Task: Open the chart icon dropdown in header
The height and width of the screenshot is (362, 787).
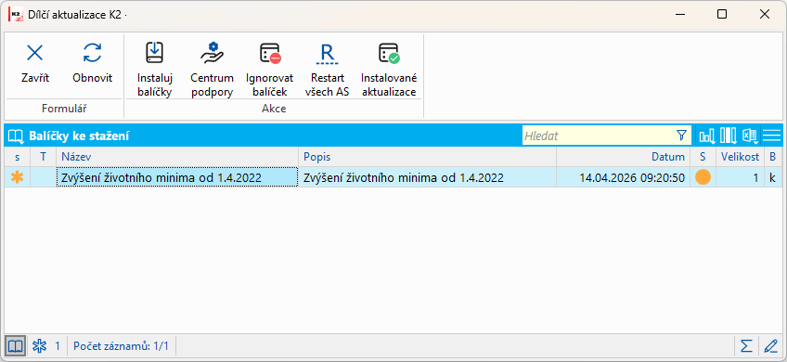Action: click(707, 136)
